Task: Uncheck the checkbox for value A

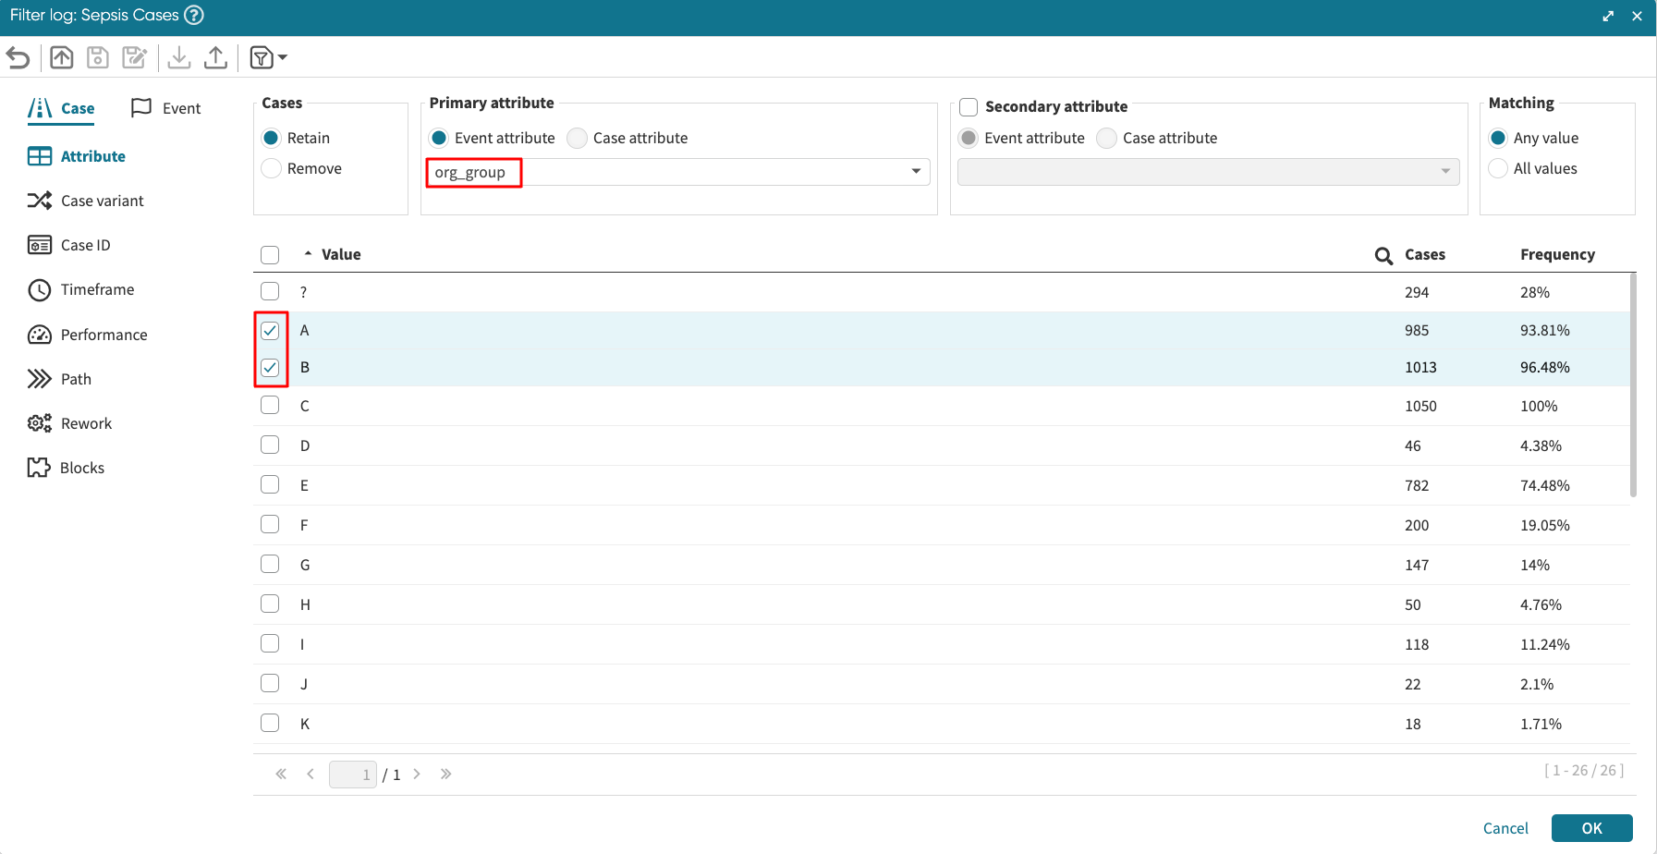Action: tap(270, 330)
